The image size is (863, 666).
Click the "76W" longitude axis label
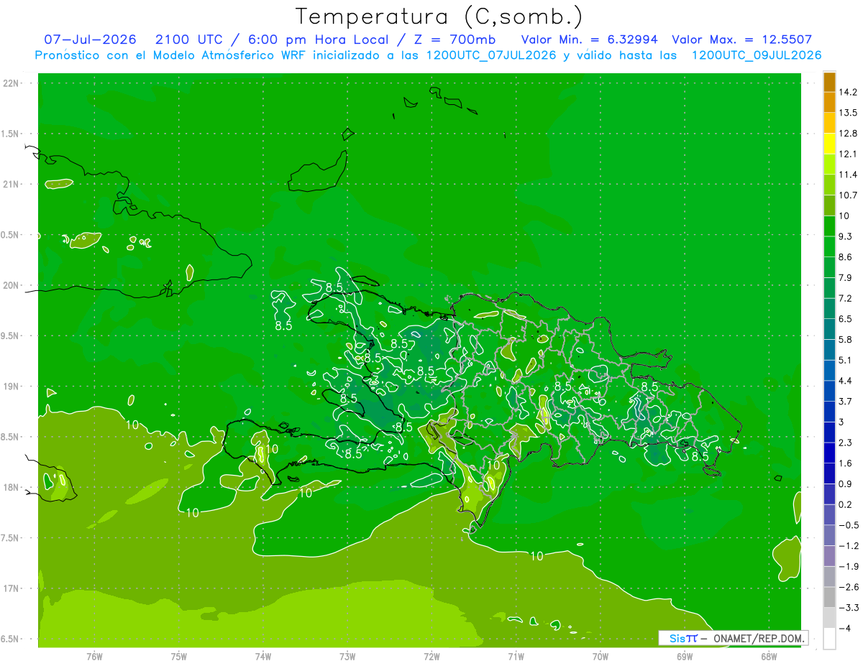click(x=94, y=657)
